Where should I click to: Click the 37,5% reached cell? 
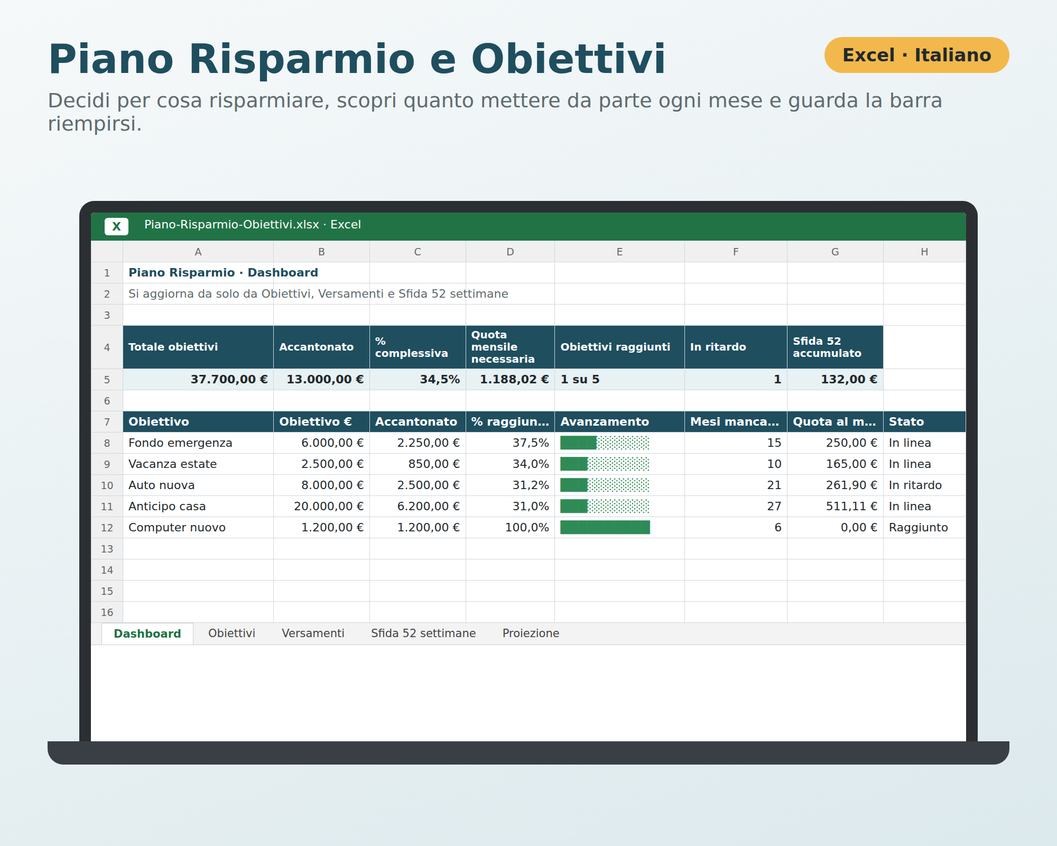point(510,443)
